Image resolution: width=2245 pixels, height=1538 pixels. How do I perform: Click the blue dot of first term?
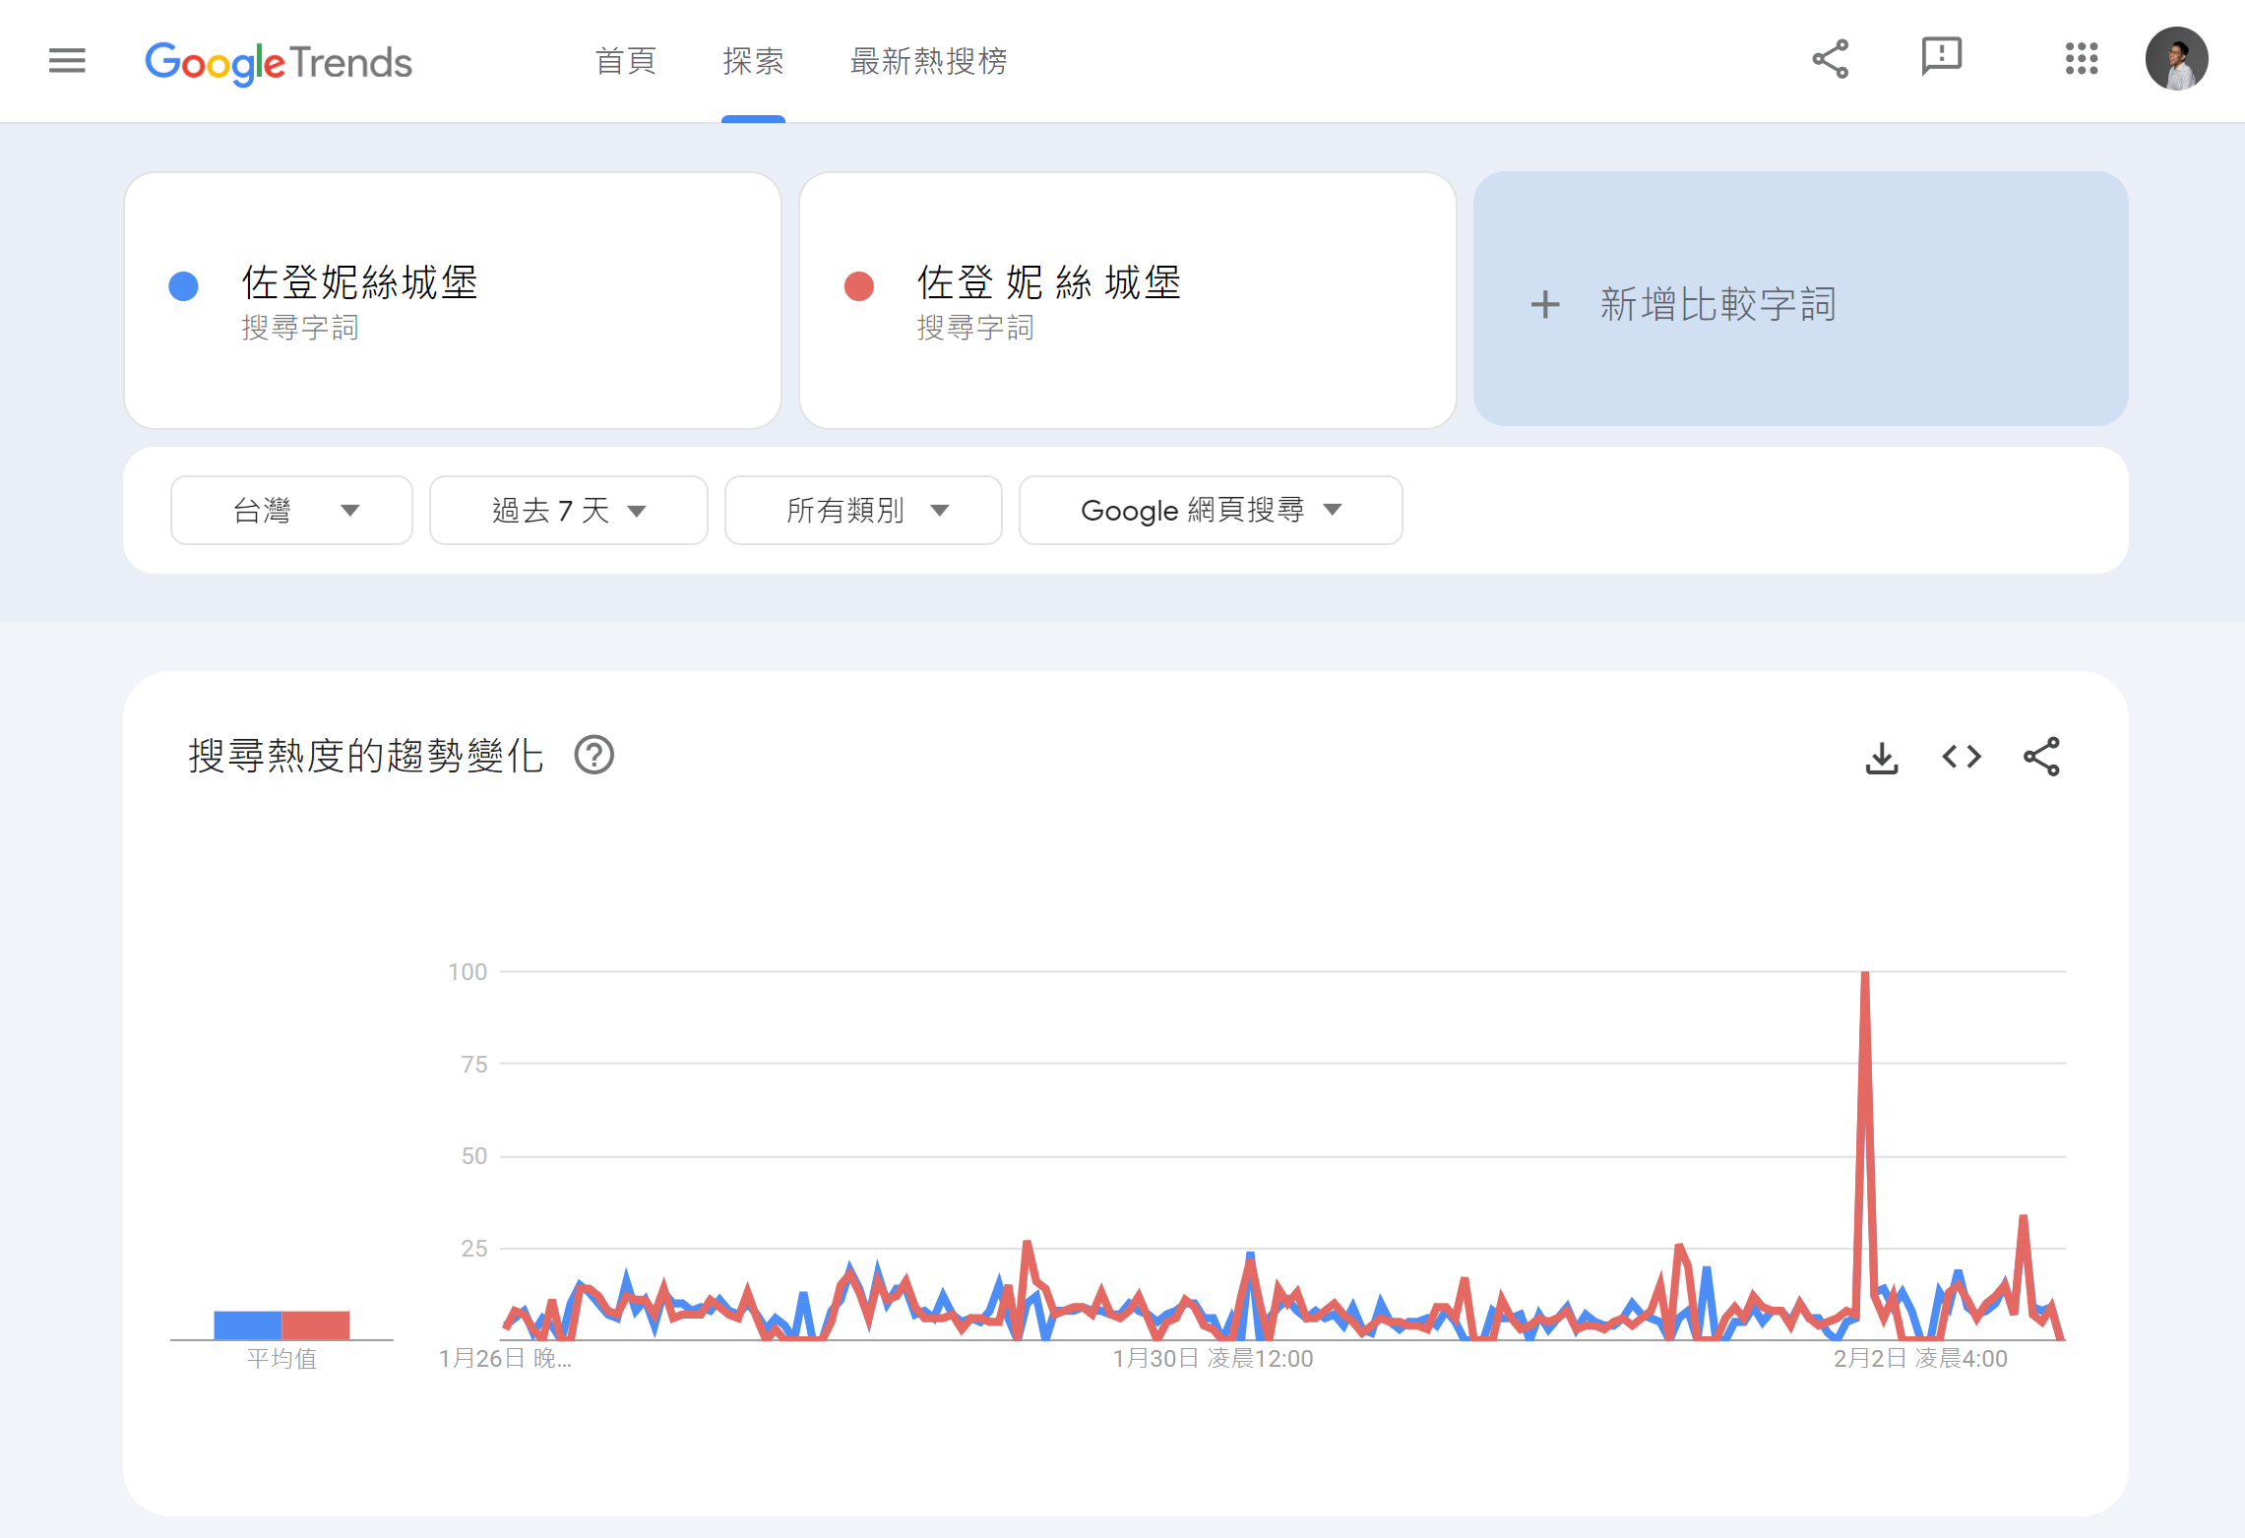[x=184, y=286]
